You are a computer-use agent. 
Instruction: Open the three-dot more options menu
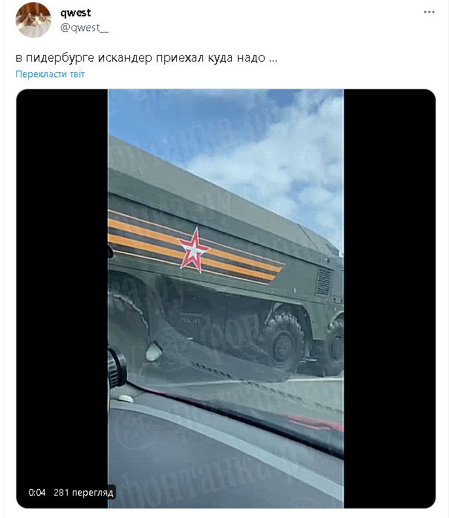click(429, 12)
